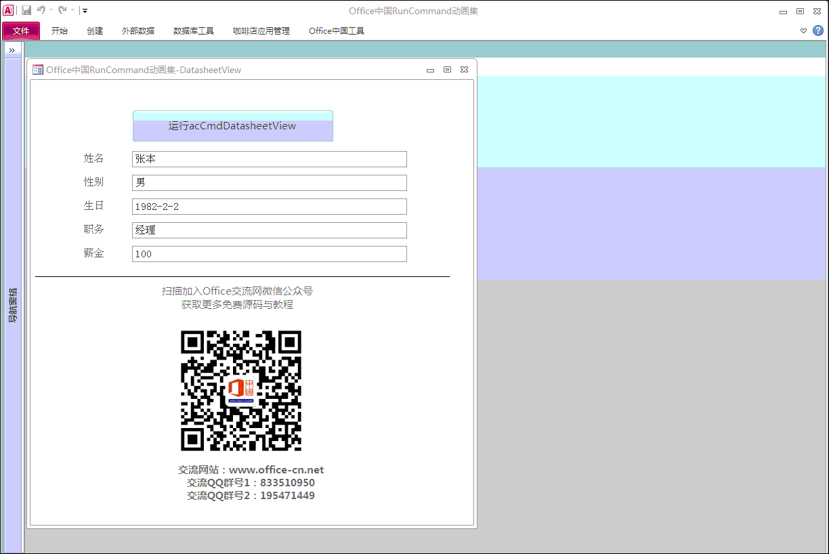Collapse the ribbon using the caret icon
829x554 pixels.
[x=804, y=30]
